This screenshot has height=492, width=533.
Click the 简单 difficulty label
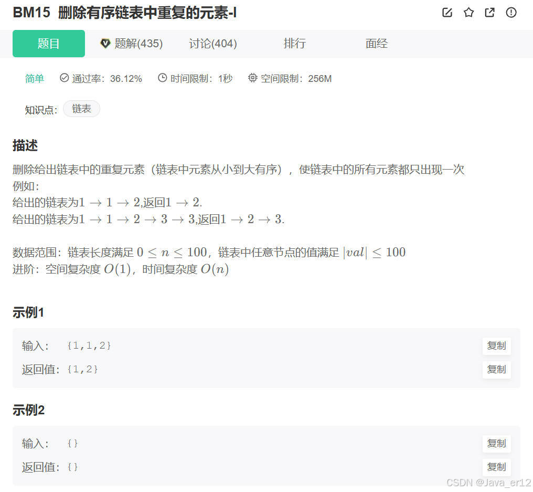coord(34,77)
